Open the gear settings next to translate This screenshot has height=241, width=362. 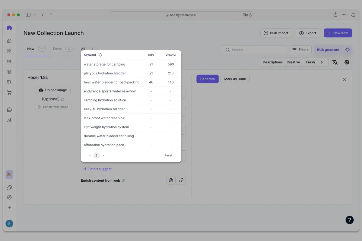pos(347,62)
